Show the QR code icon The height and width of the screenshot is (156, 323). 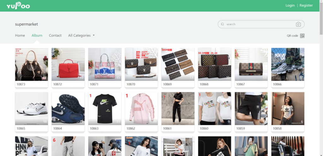[302, 36]
